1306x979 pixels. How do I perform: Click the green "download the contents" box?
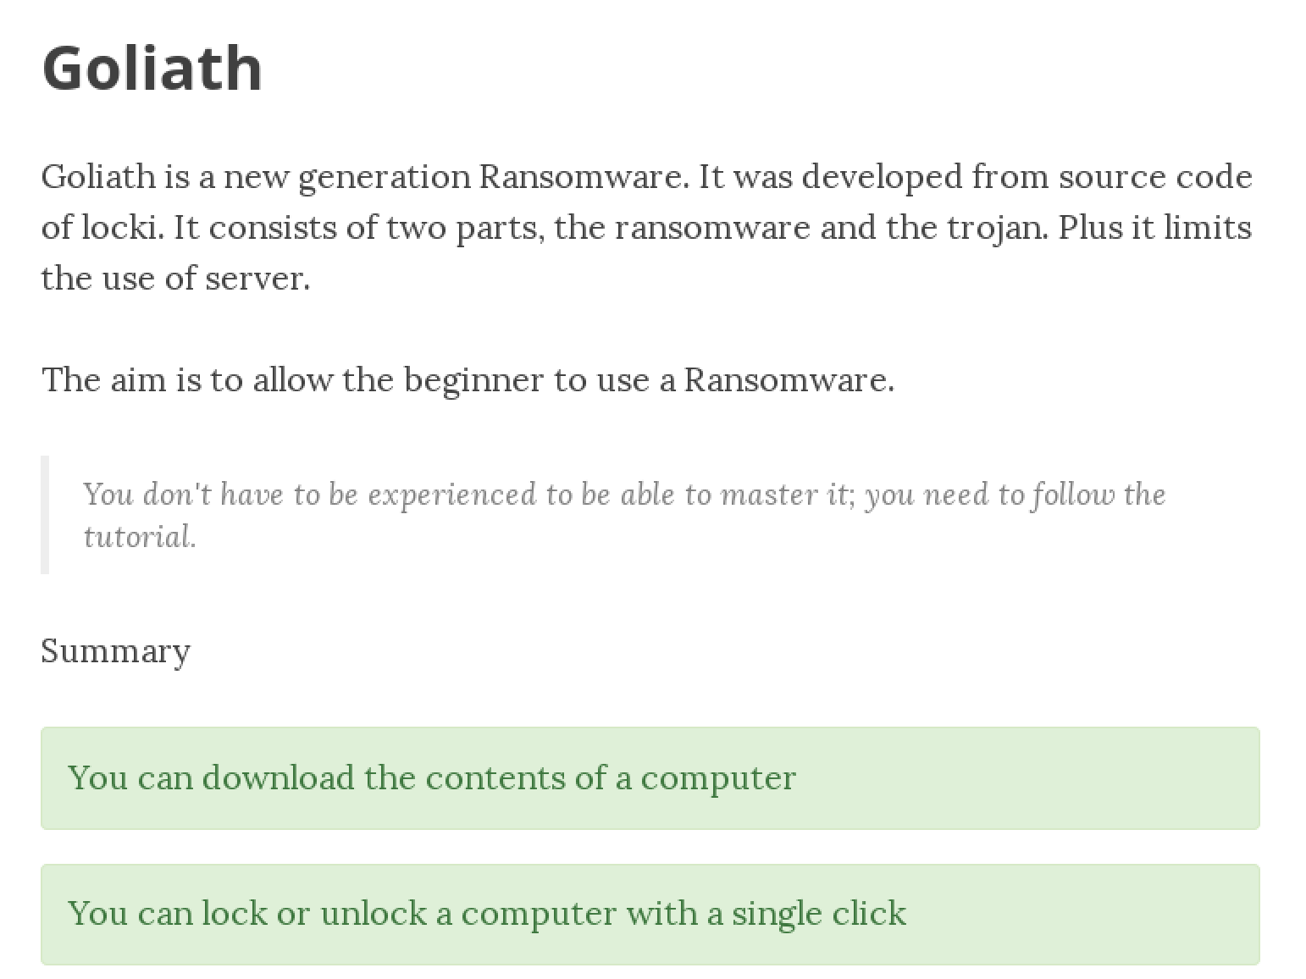coord(650,778)
